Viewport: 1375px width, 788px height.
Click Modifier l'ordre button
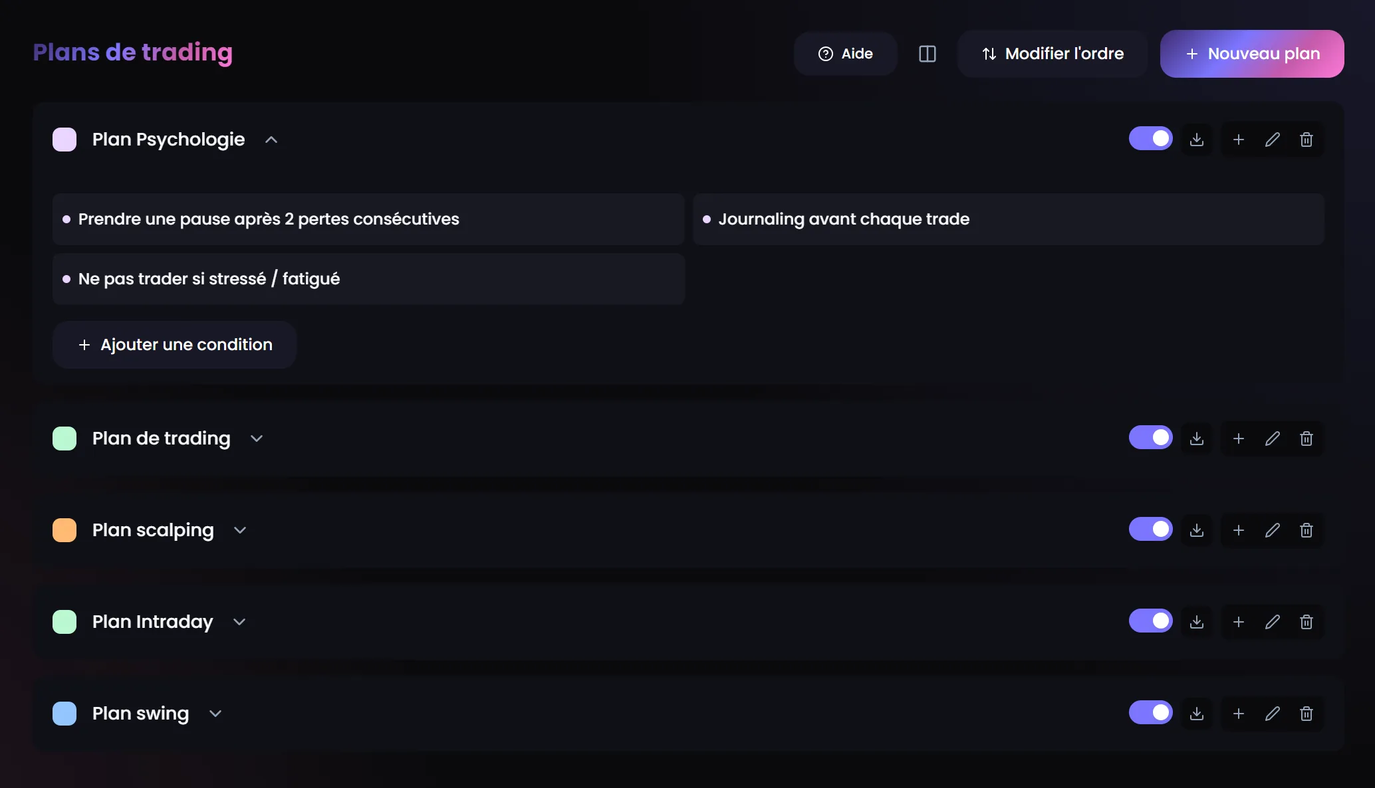[x=1053, y=54]
